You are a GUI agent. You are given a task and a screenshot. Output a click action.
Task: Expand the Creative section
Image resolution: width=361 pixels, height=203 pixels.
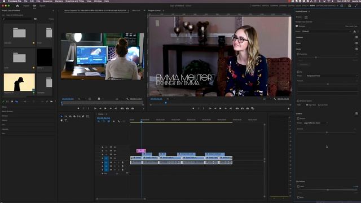299,114
